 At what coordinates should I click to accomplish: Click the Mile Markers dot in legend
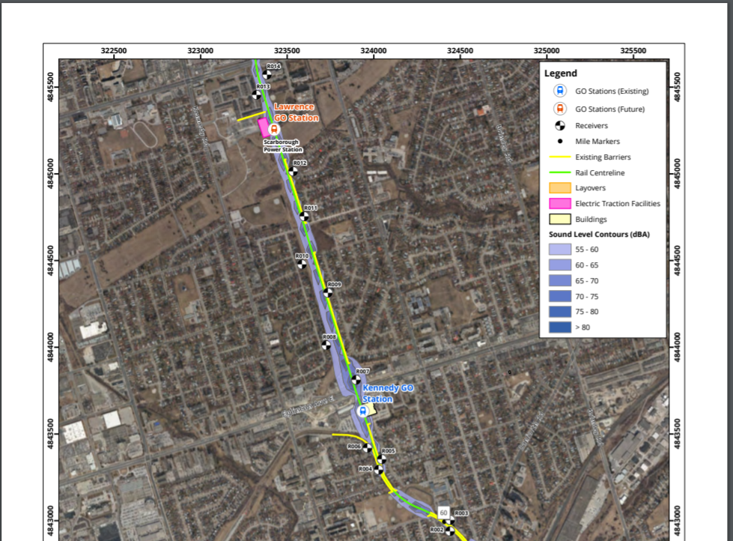[x=559, y=141]
